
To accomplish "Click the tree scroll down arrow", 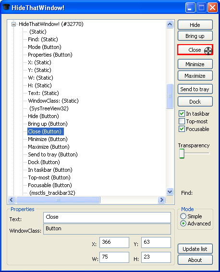I will 170,192.
